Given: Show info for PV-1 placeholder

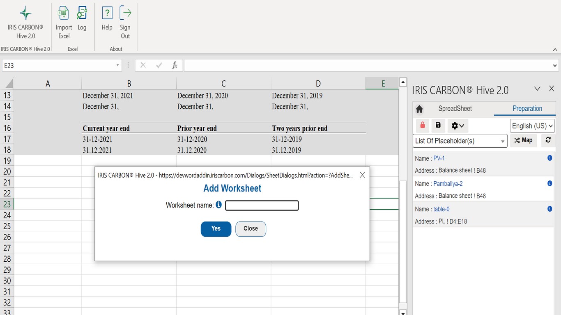Looking at the screenshot, I should (550, 158).
